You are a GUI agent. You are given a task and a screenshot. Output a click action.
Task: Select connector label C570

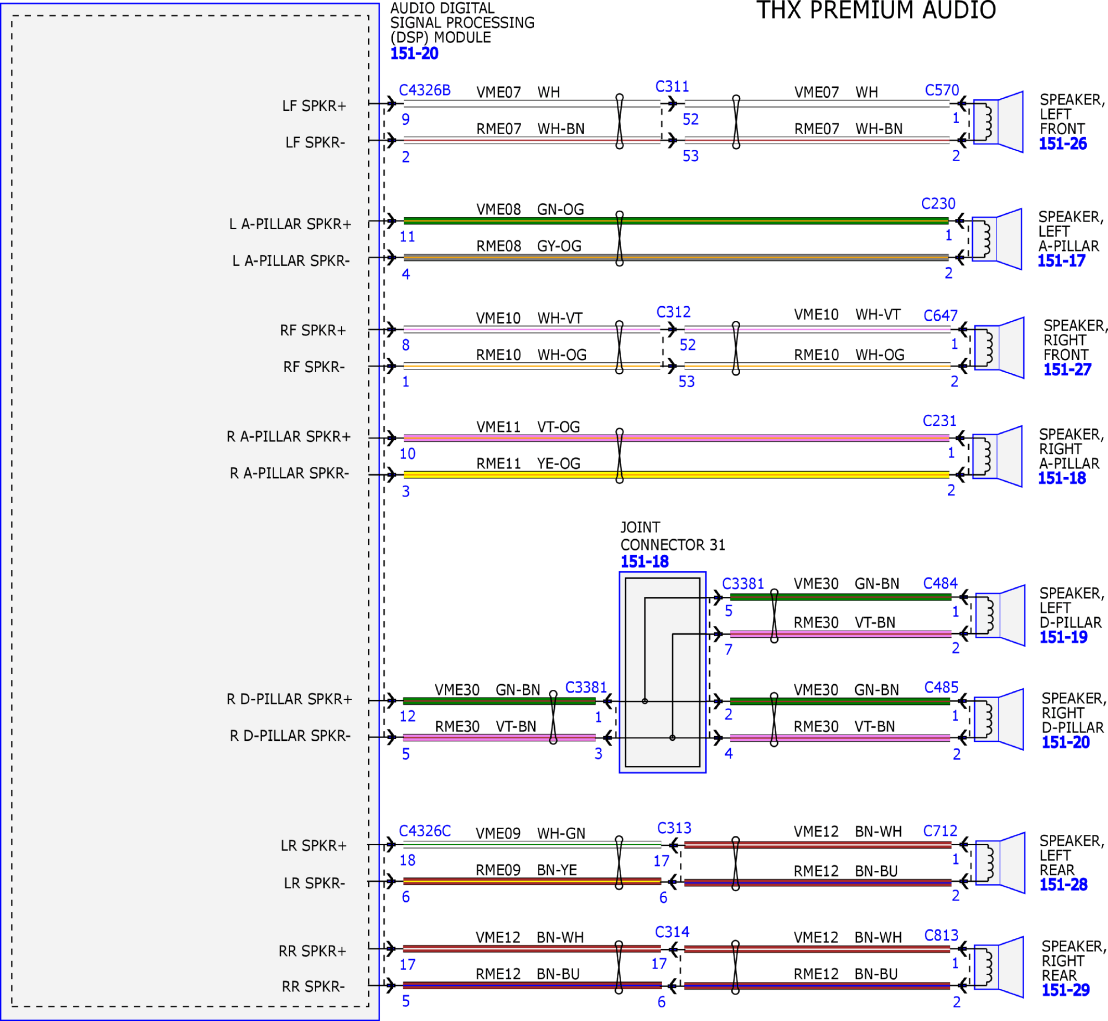point(942,90)
